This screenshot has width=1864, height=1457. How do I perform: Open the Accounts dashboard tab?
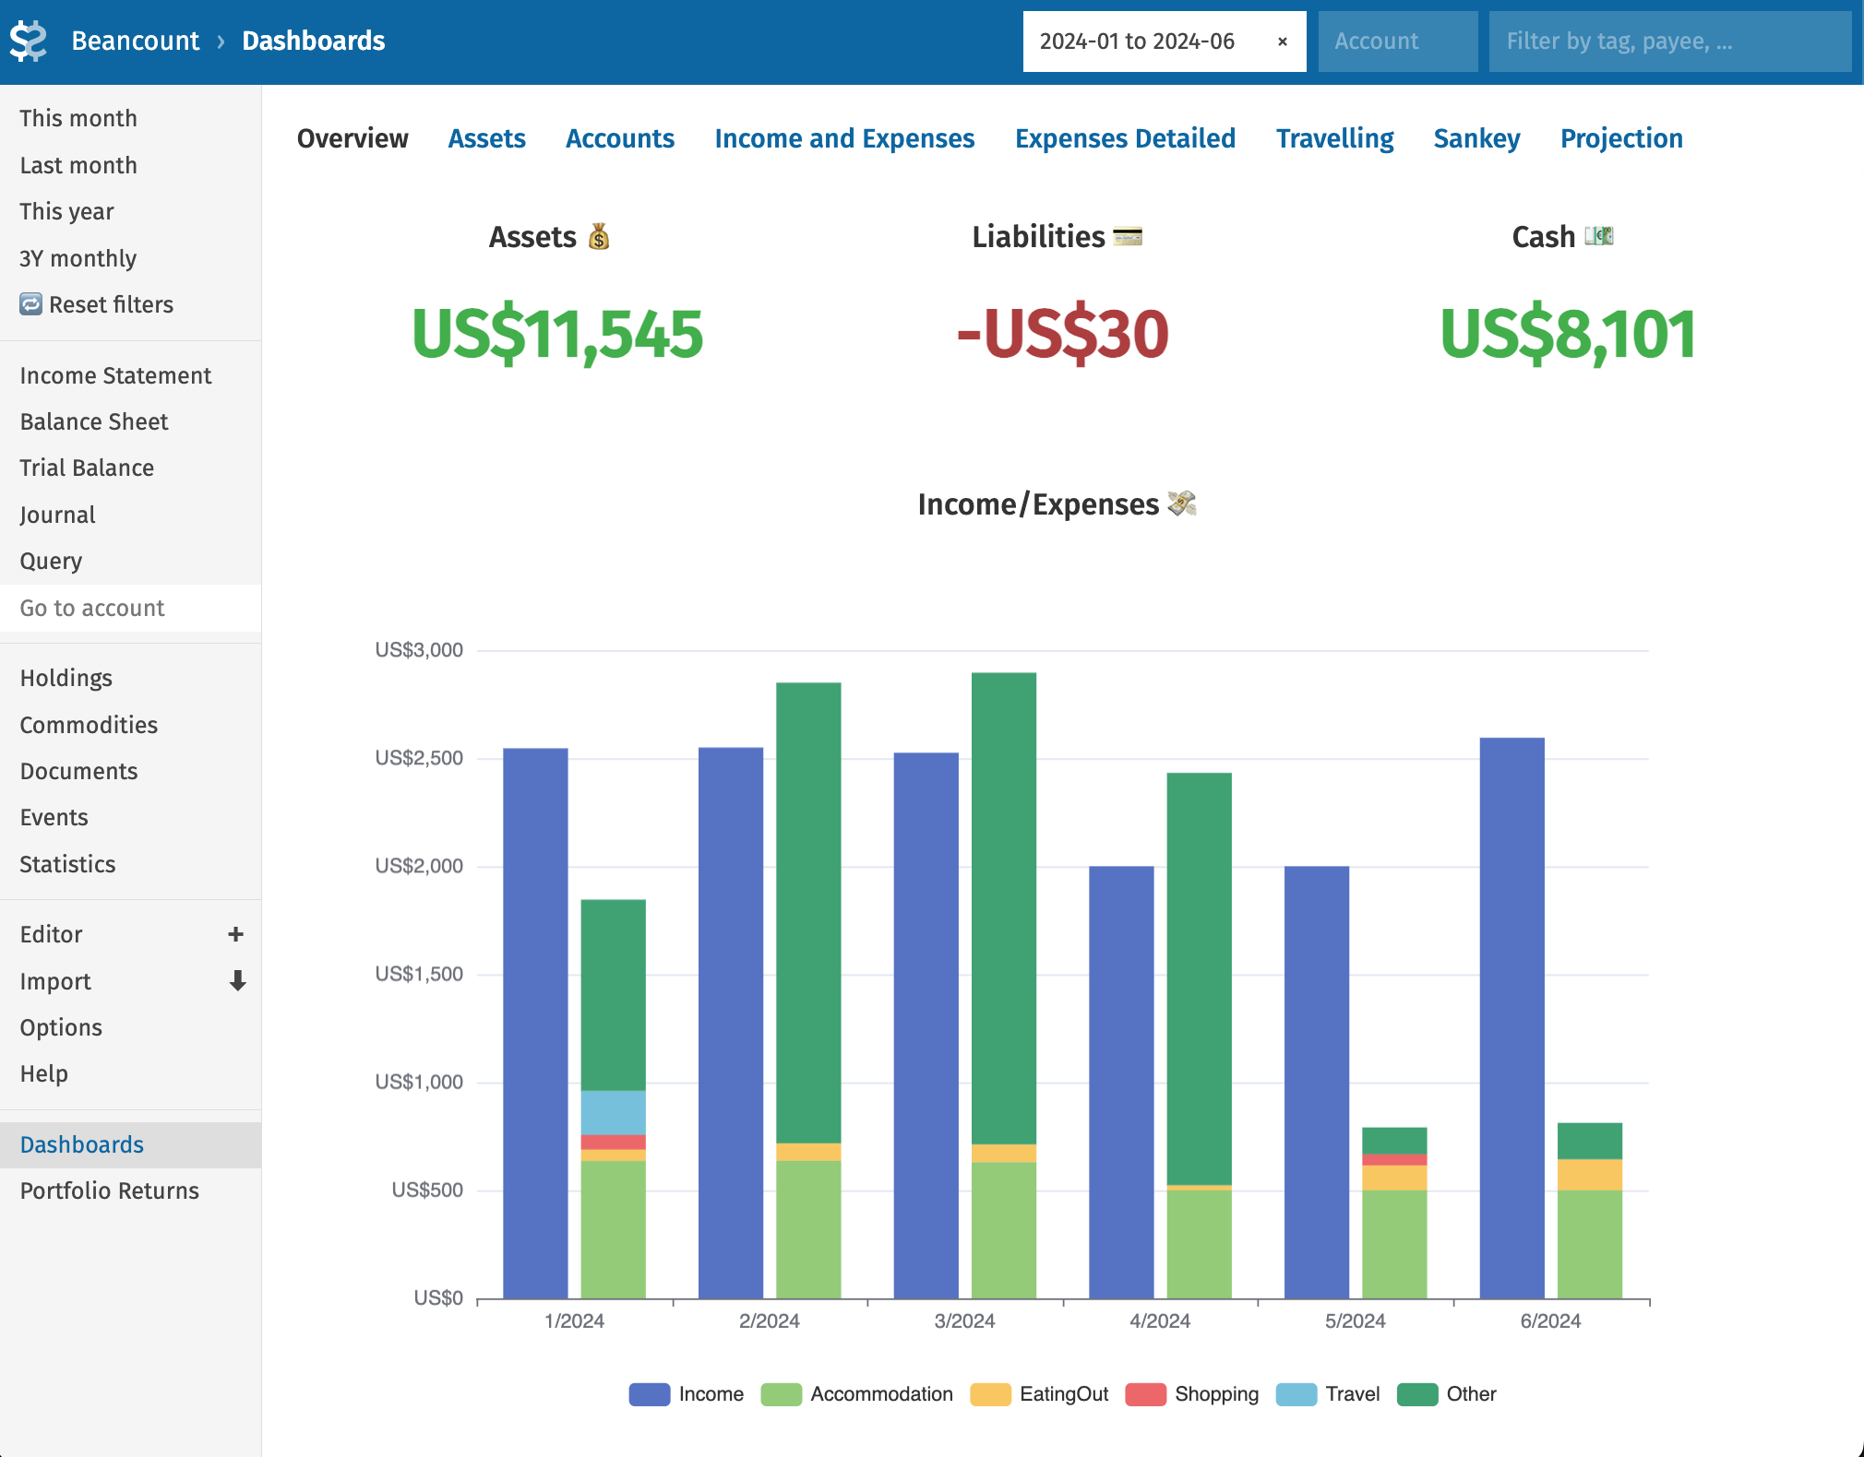pyautogui.click(x=620, y=138)
